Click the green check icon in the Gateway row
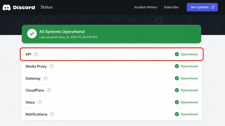 [177, 78]
